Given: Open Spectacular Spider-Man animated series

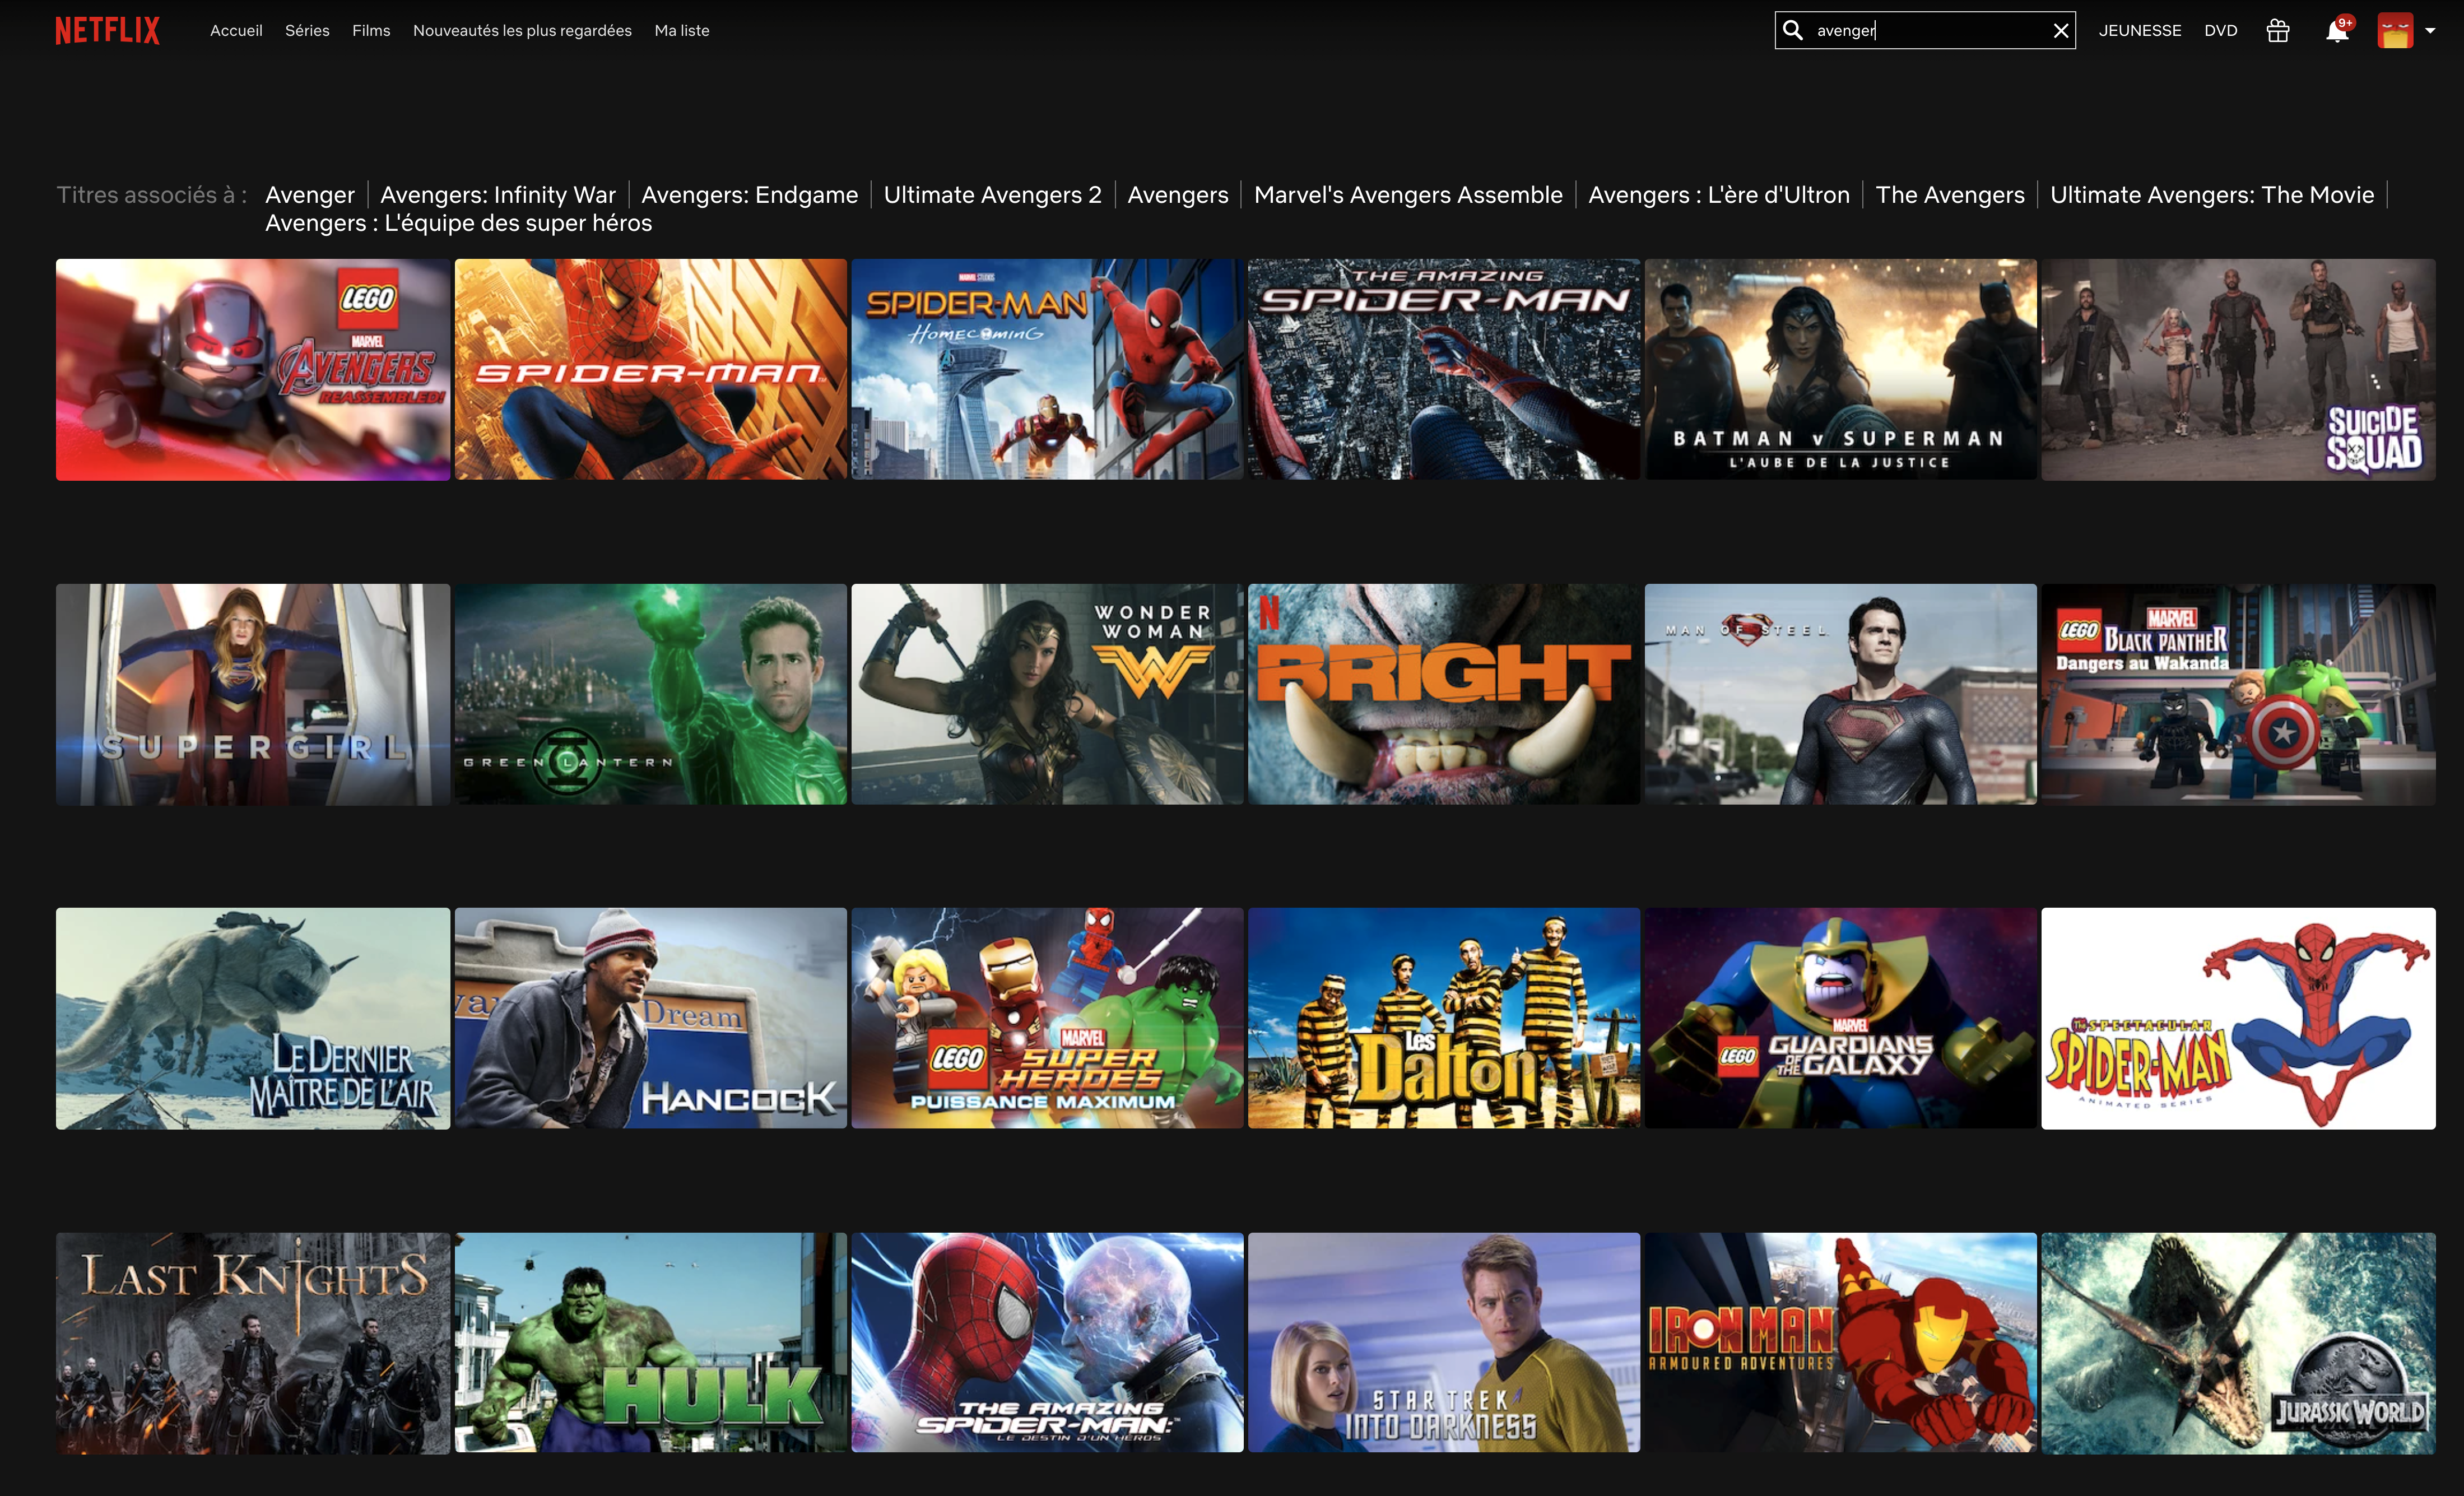Looking at the screenshot, I should [x=2238, y=1018].
